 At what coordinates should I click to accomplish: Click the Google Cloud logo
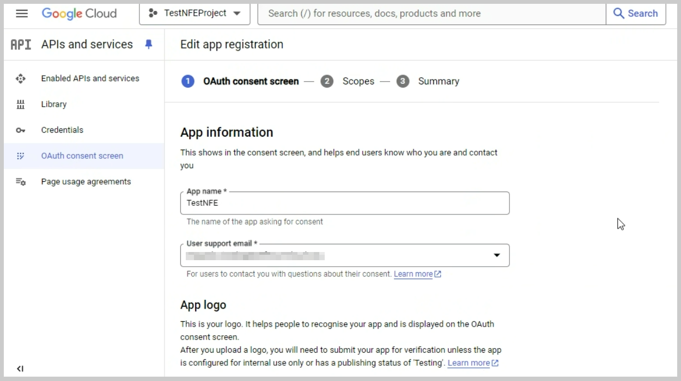click(79, 14)
